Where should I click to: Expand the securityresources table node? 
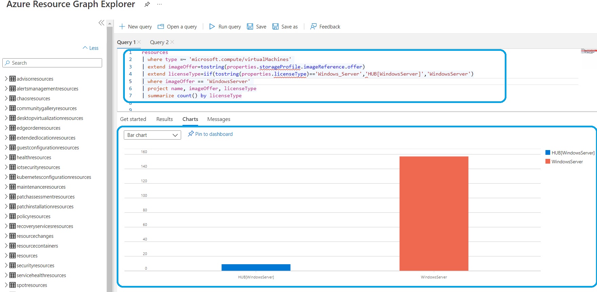[6, 265]
